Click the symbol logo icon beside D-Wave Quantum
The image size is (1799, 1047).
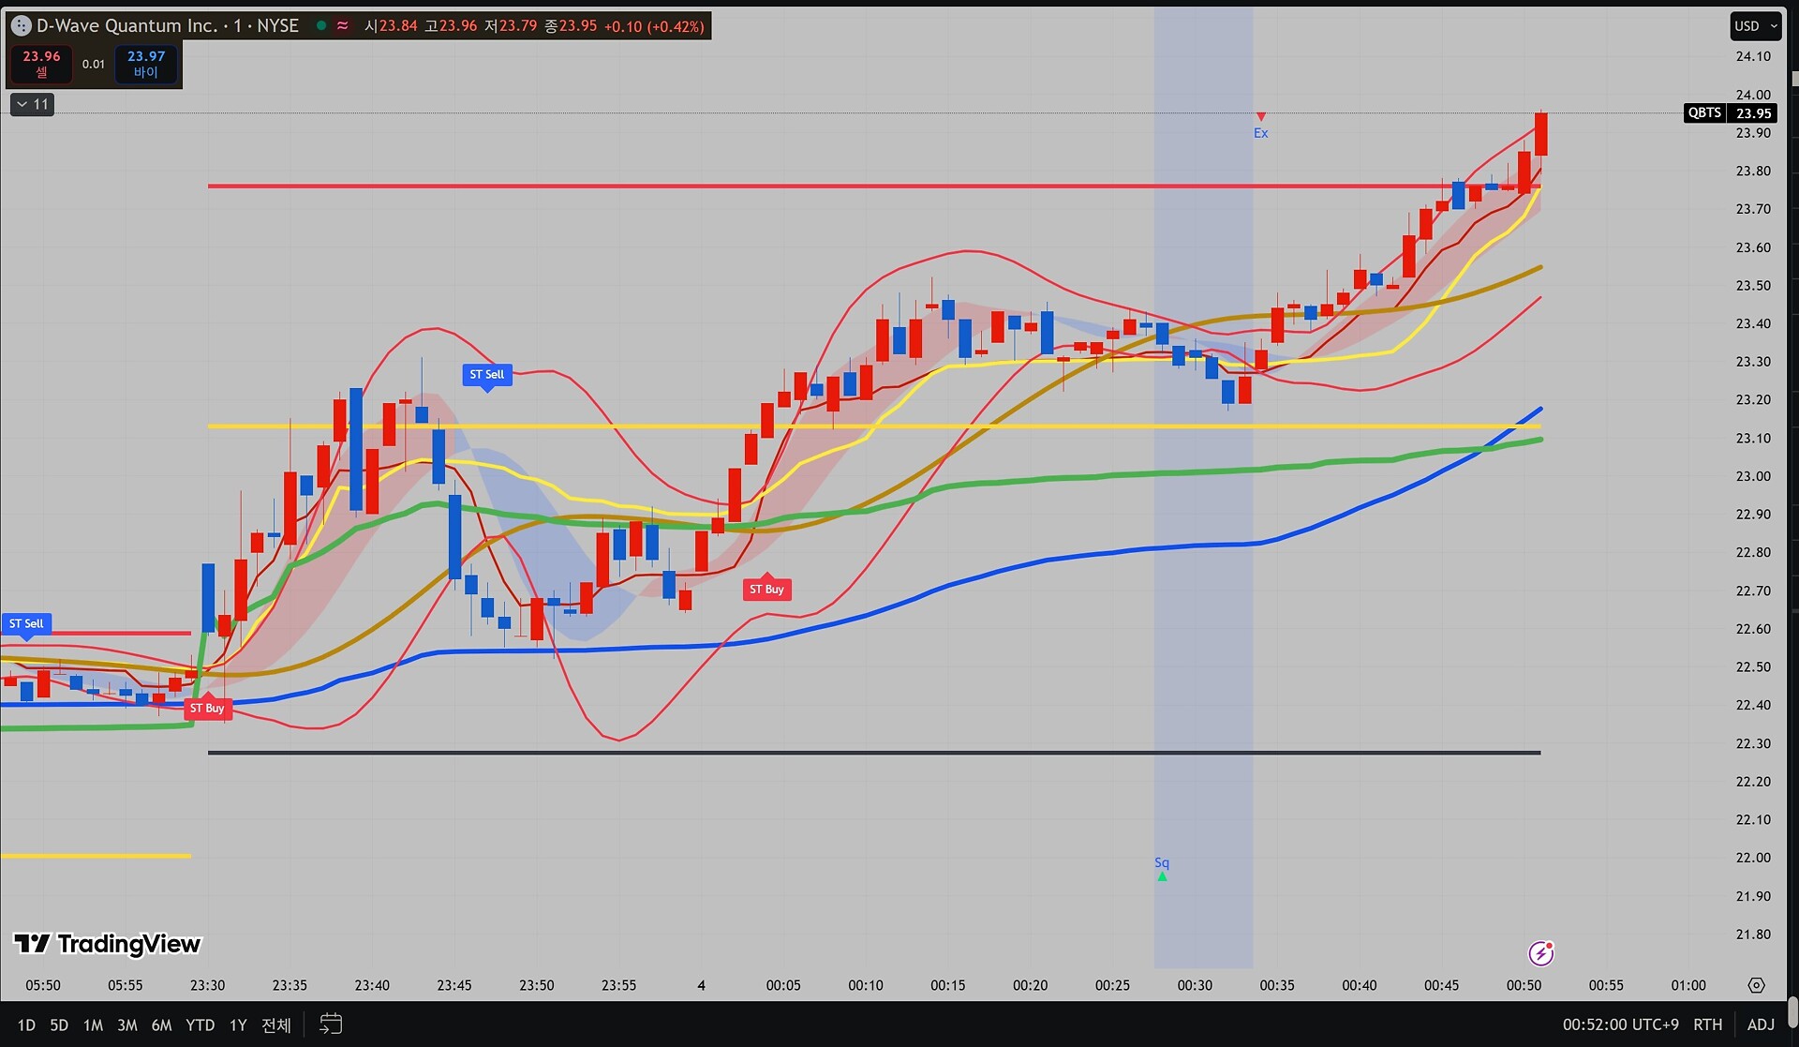click(21, 26)
